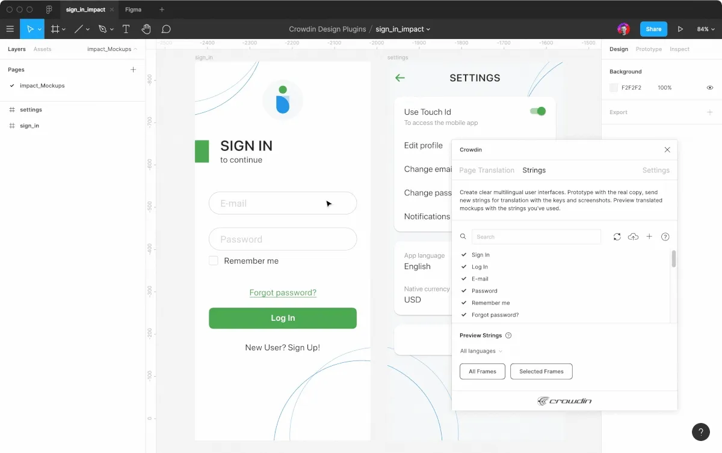
Task: Refresh strings in the Crowdin plugin
Action: click(x=617, y=236)
